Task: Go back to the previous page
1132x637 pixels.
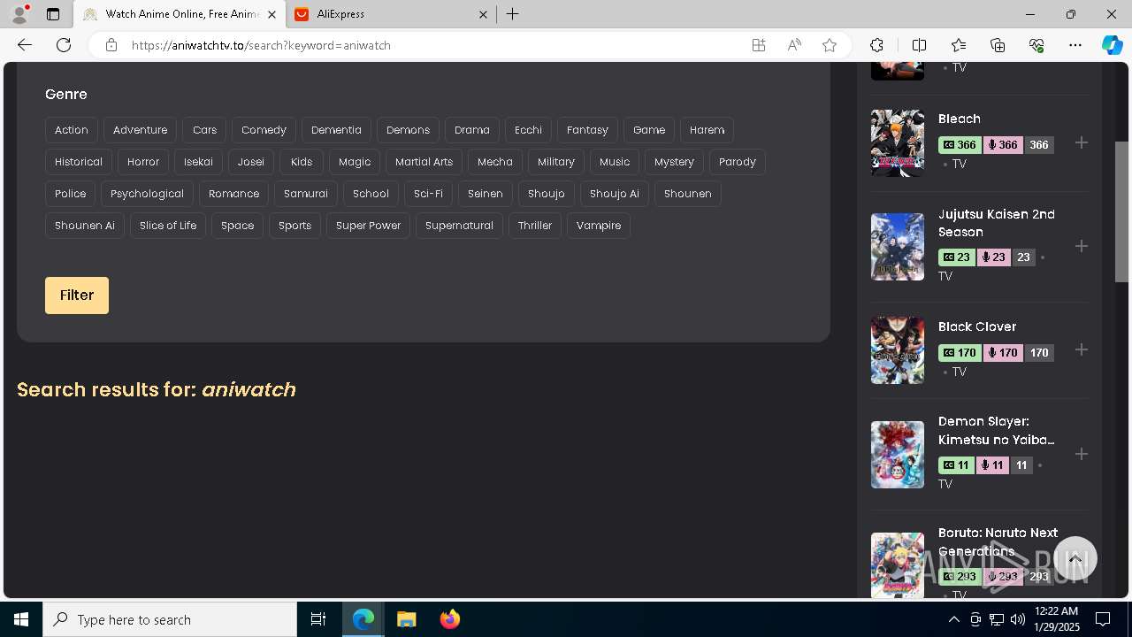Action: [25, 45]
